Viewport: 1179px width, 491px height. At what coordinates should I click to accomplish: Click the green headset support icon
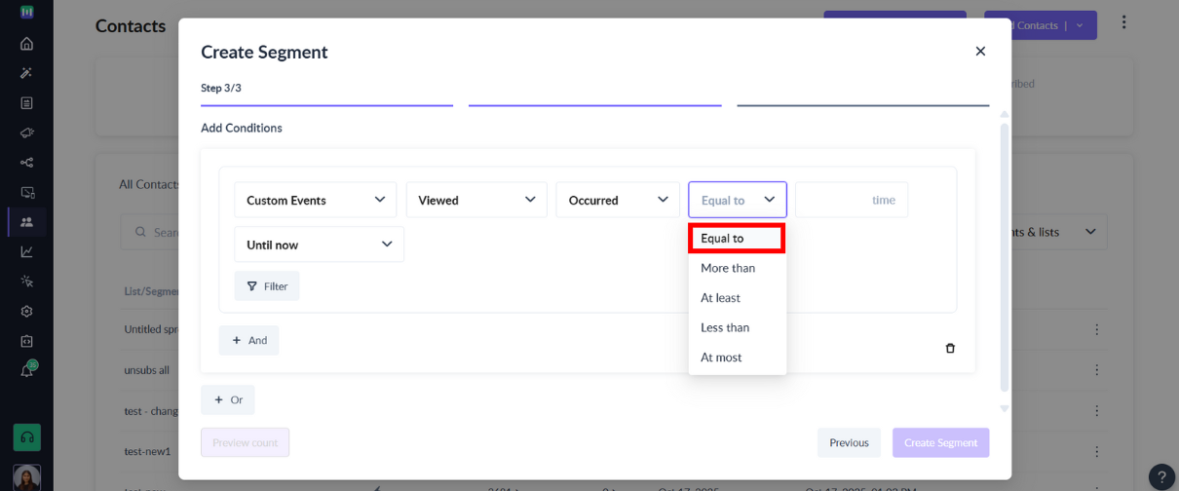(x=27, y=437)
